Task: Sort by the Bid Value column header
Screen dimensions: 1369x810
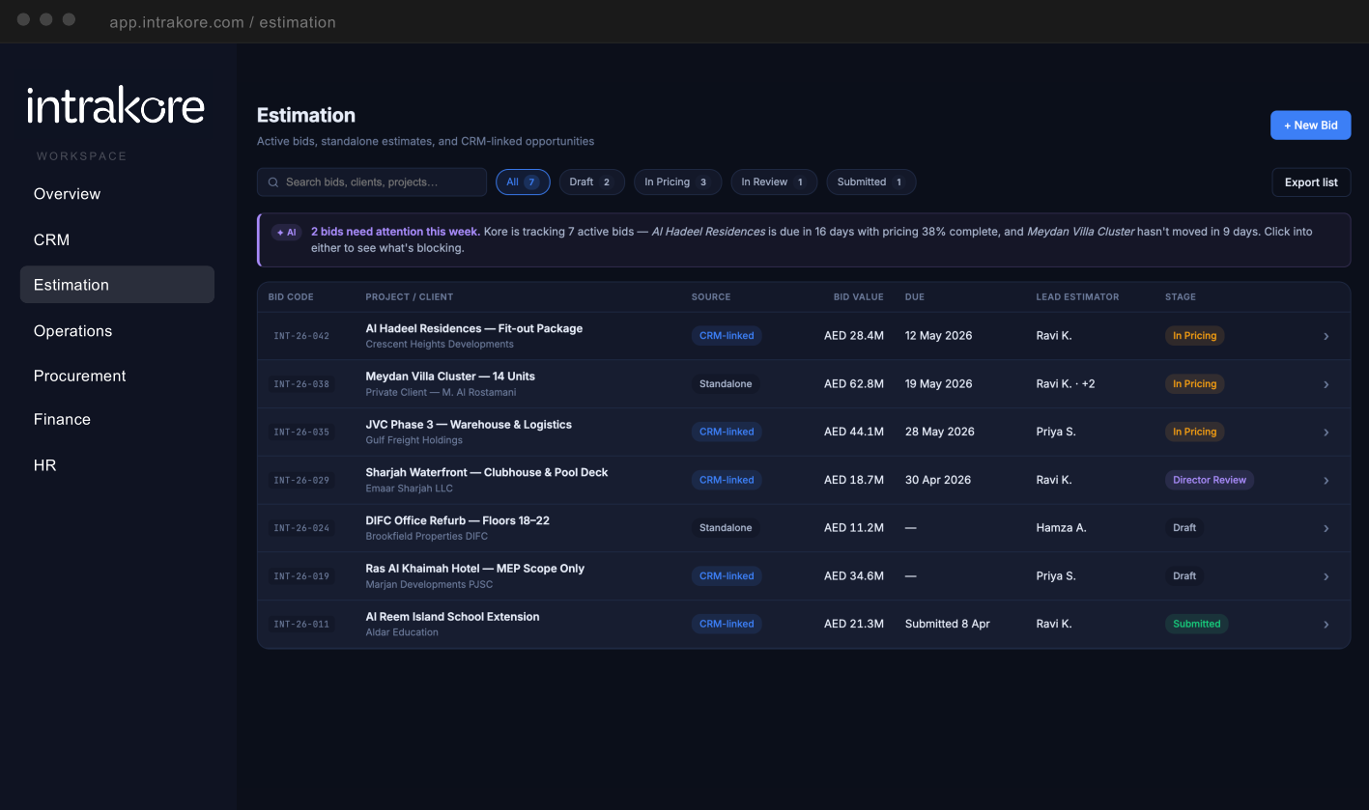Action: click(x=859, y=297)
